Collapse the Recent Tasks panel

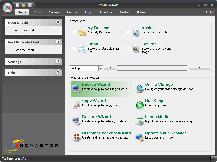pyautogui.click(x=58, y=22)
